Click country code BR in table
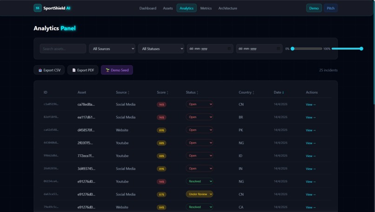The height and width of the screenshot is (212, 375). [x=241, y=117]
